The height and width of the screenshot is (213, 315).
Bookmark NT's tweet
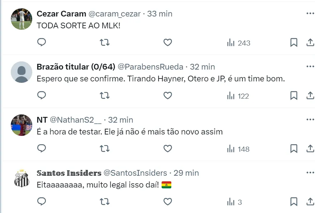coord(293,149)
